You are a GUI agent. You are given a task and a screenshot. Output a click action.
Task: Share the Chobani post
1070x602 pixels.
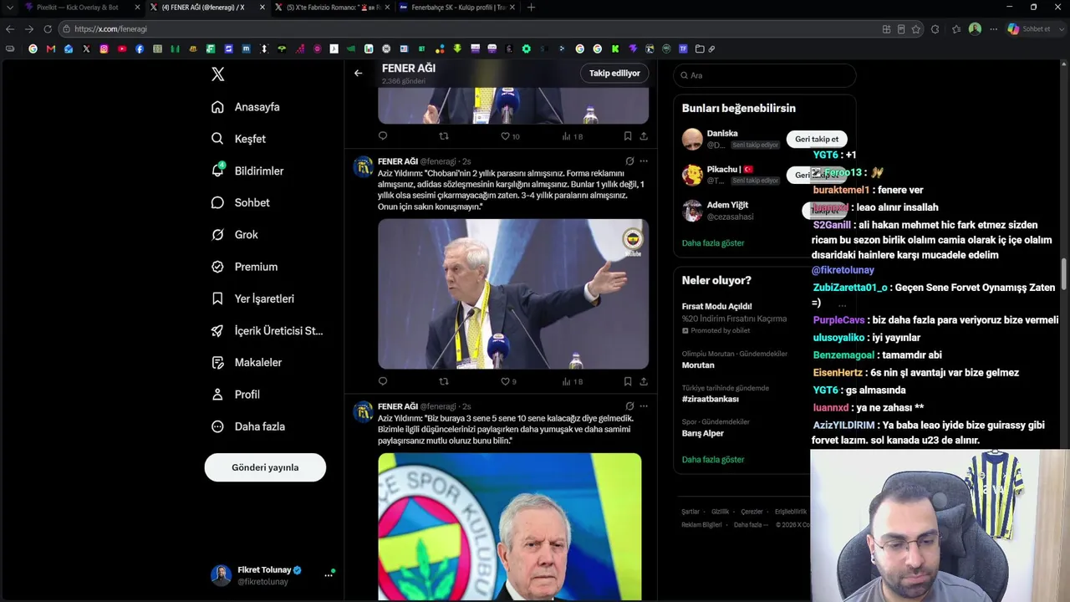(x=644, y=381)
